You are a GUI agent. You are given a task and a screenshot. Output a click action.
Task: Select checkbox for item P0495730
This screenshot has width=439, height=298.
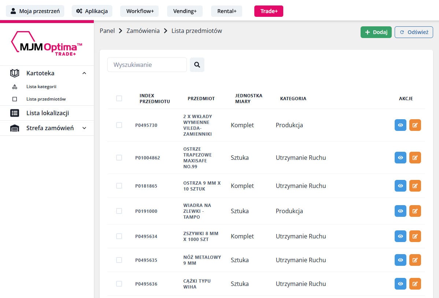[119, 125]
